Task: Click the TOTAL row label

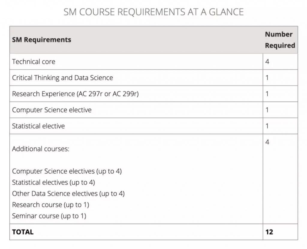Action: click(x=23, y=232)
